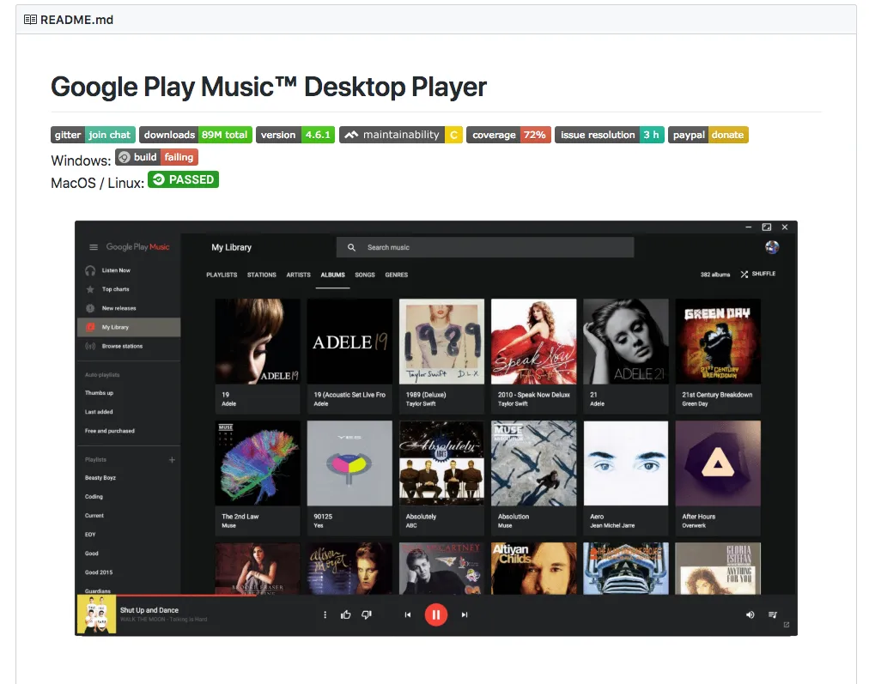Click the shuffle arrows icon

[x=744, y=274]
